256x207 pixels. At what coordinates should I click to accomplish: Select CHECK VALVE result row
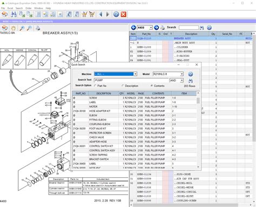click(x=134, y=137)
